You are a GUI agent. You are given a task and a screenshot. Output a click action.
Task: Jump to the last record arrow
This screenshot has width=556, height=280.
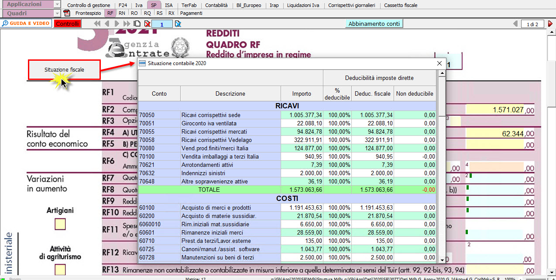coord(127,24)
